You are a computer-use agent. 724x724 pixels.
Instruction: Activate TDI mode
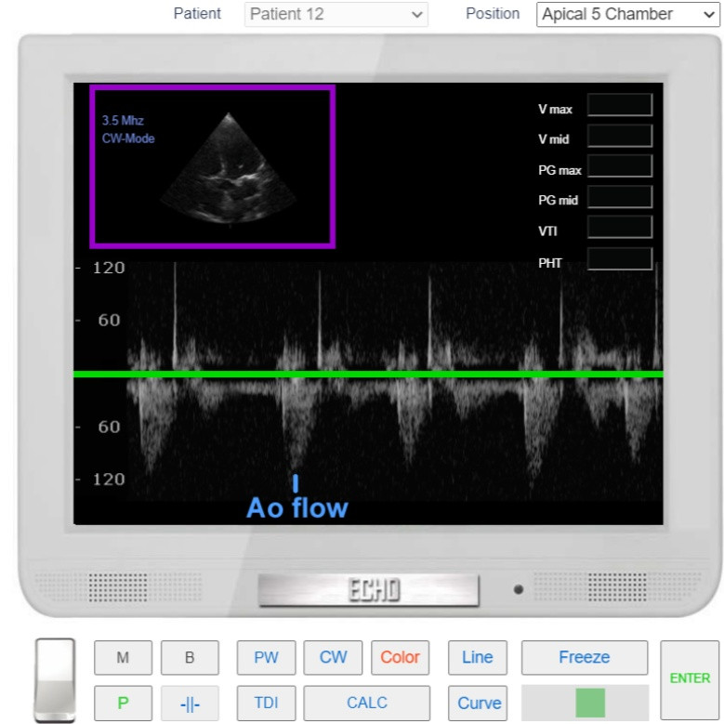pyautogui.click(x=266, y=704)
